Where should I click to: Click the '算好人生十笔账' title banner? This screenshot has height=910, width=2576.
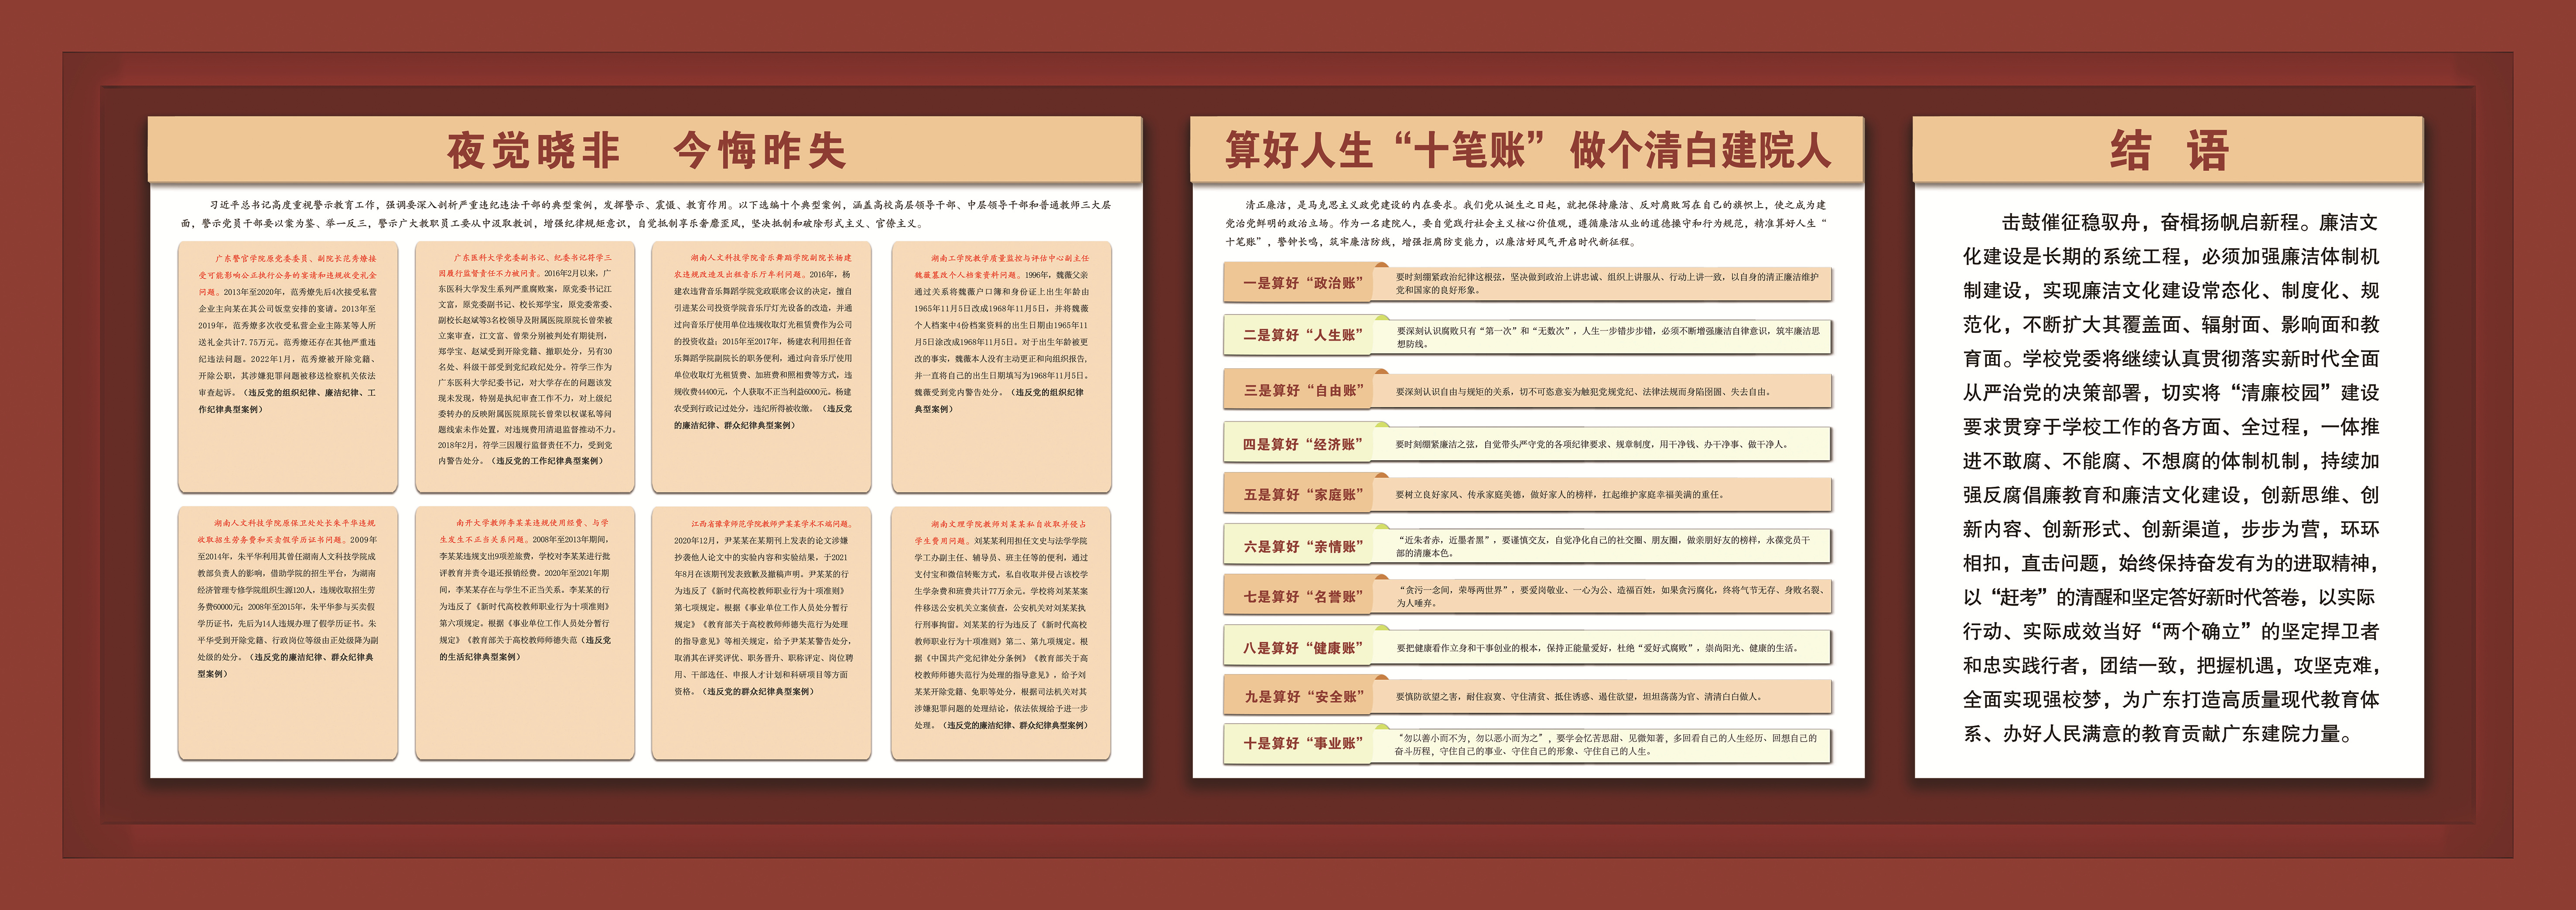point(1527,150)
